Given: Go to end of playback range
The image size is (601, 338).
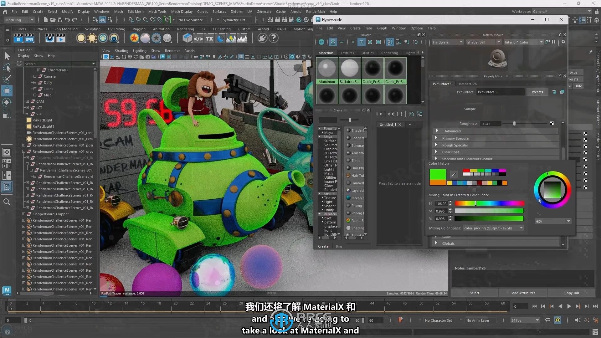Looking at the screenshot, I should pyautogui.click(x=595, y=306).
